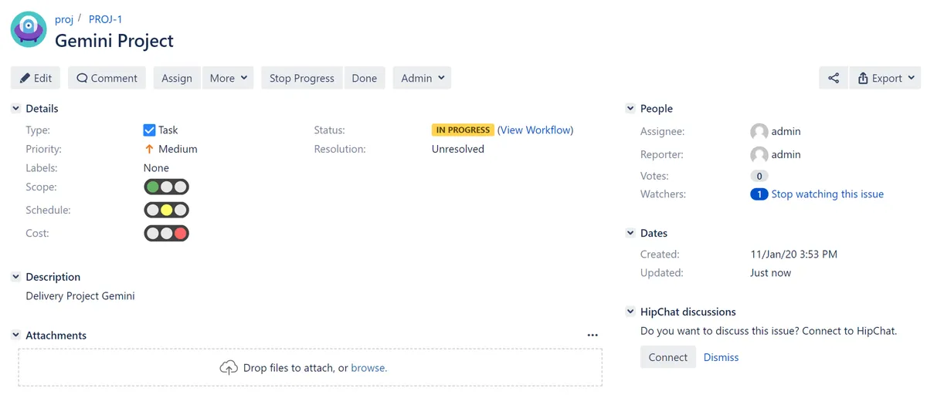The image size is (927, 408).
Task: Click the attachment drop zone area
Action: [x=311, y=368]
